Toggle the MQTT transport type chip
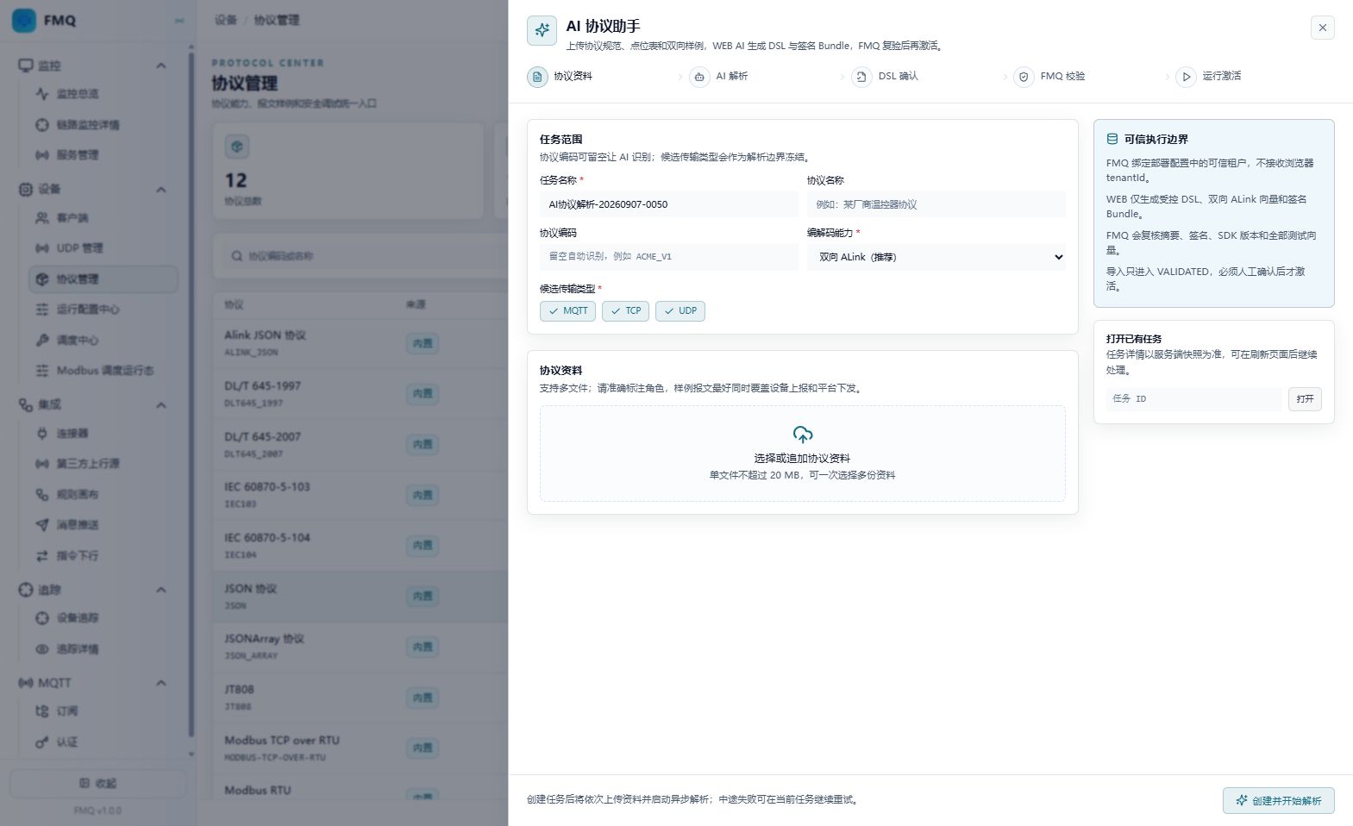 point(567,311)
